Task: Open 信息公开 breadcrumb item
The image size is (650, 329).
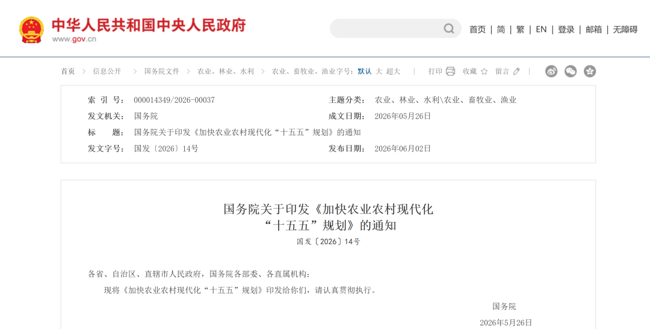Action: pyautogui.click(x=107, y=71)
